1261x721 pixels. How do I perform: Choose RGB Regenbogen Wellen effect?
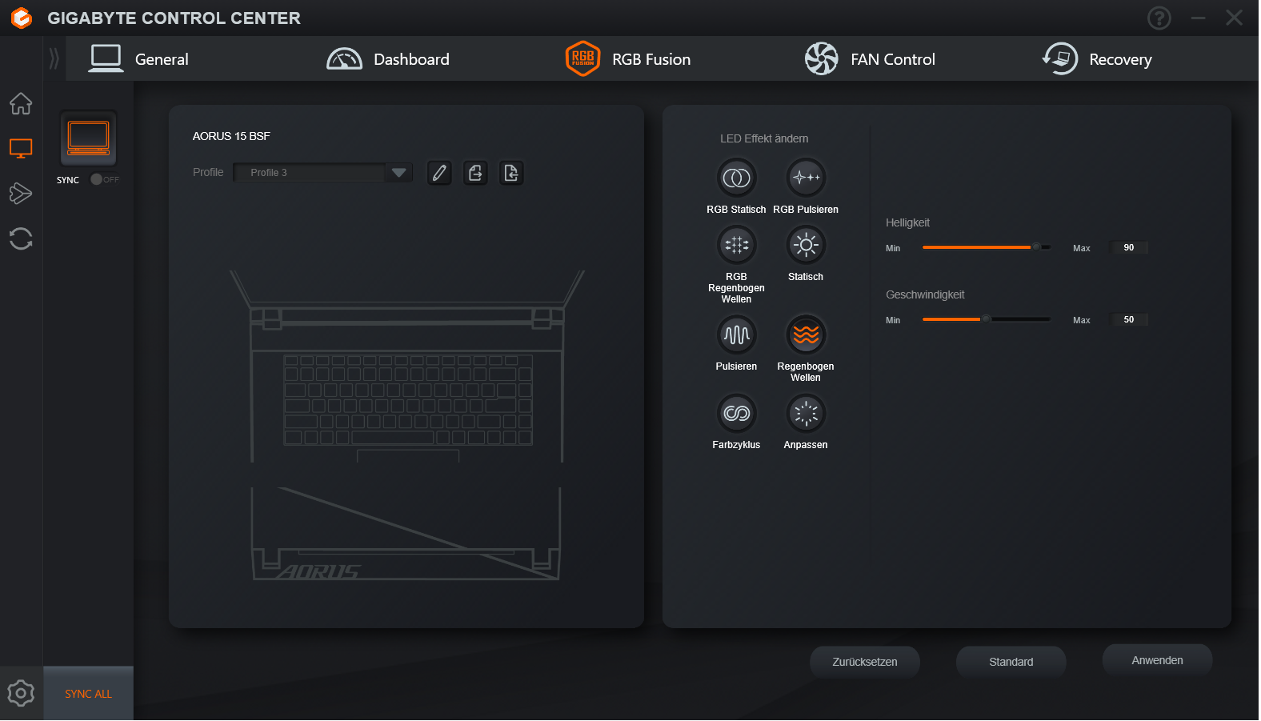click(x=736, y=245)
